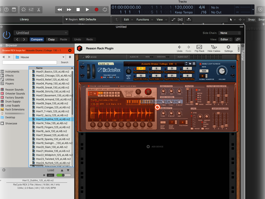The width and height of the screenshot is (265, 199).
Task: Click the plugin power bypass icon
Action: (x=7, y=35)
